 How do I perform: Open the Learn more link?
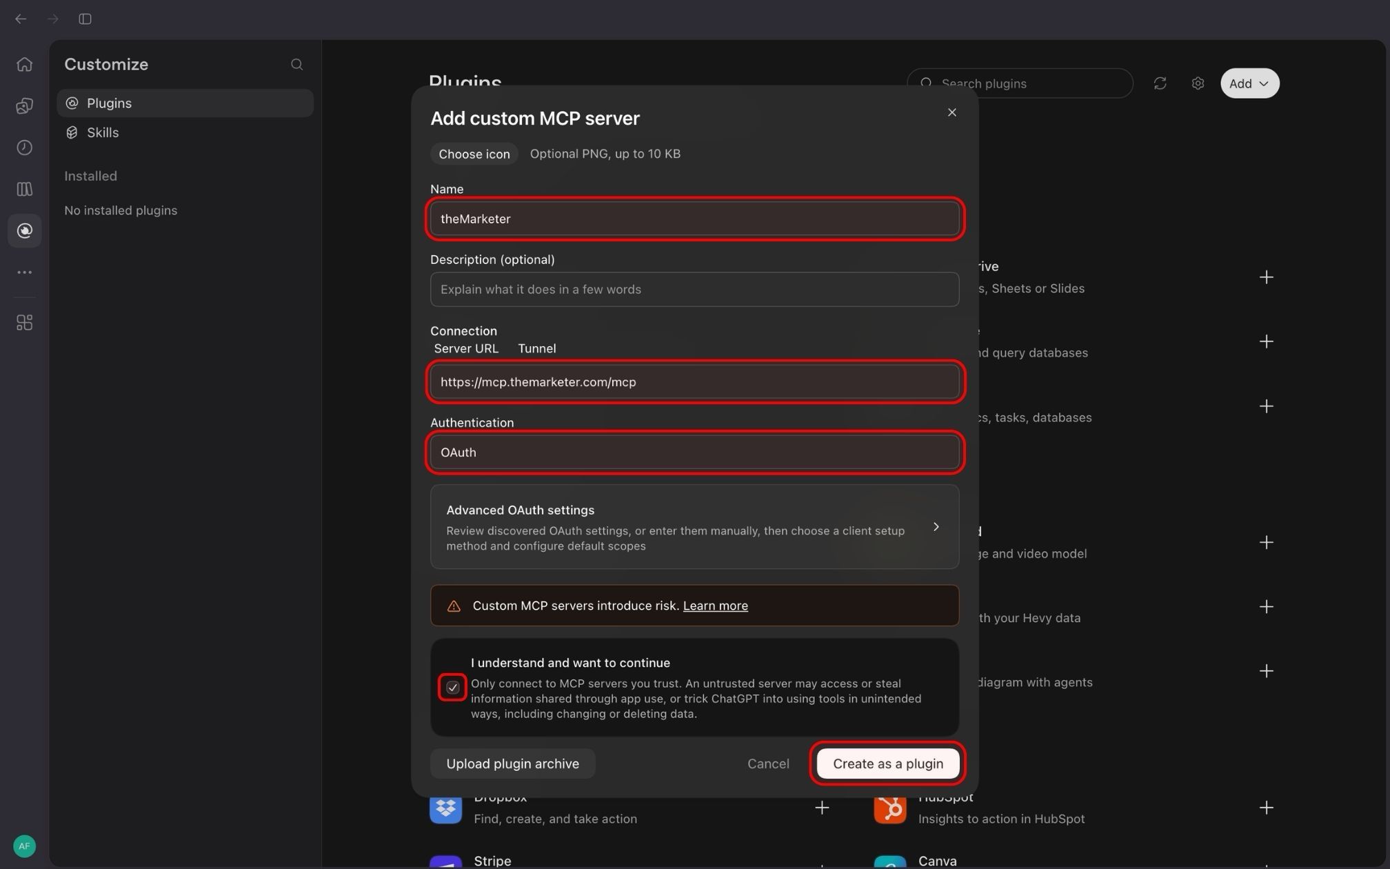coord(715,606)
